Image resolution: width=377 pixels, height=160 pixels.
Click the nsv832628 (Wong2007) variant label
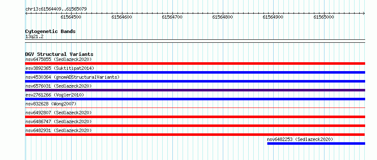tap(51, 104)
